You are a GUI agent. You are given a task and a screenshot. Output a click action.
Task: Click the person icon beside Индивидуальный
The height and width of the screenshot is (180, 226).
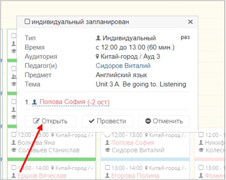click(98, 38)
